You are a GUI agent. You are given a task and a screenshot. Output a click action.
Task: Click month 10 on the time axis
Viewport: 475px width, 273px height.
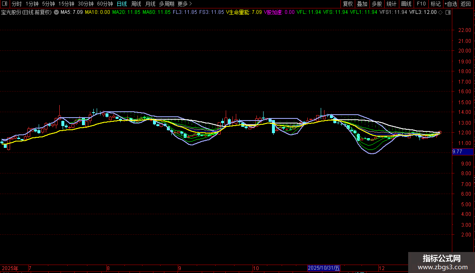(x=256, y=268)
